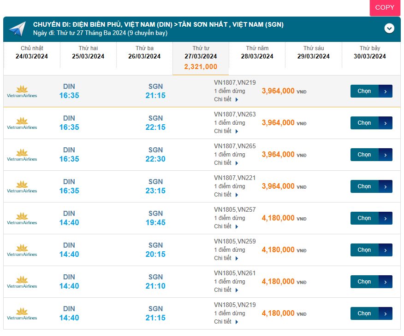
Task: Click arrow icon beside Chọn for VN1805,VN257
Action: [386, 218]
